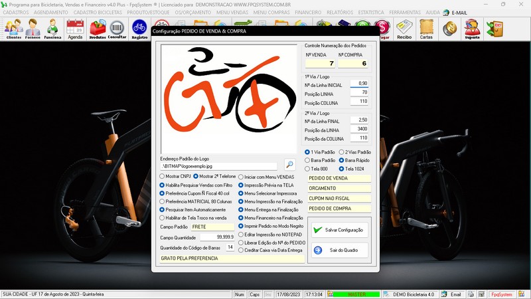Toggle Editar Impressão no NOTEPAD
This screenshot has height=299, width=531.
[242, 234]
